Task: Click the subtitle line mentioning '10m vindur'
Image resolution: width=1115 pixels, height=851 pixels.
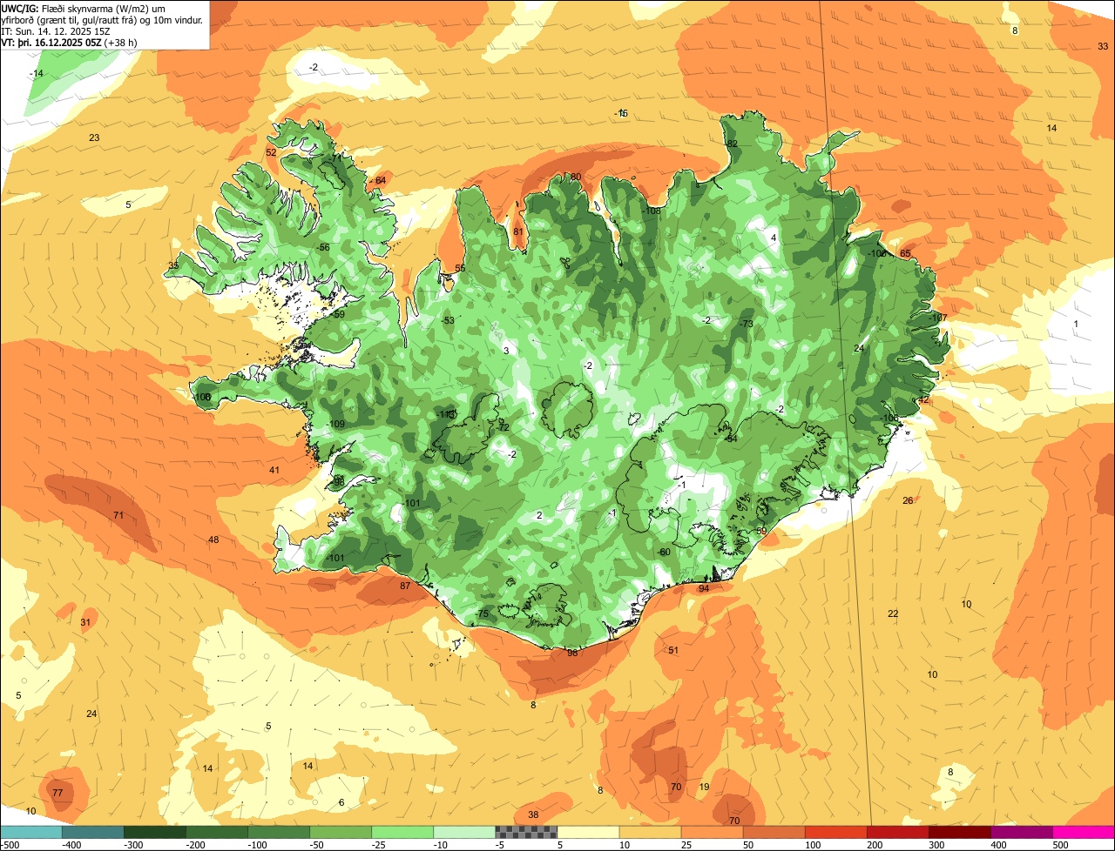Action: [103, 20]
